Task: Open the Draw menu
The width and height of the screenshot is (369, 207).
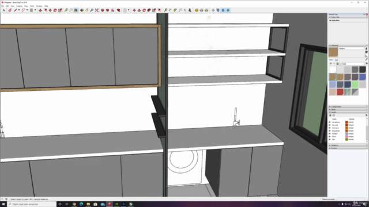Action: coord(26,6)
